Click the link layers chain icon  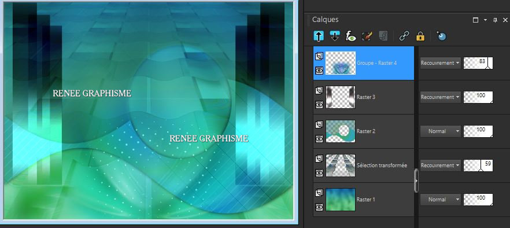tap(404, 36)
